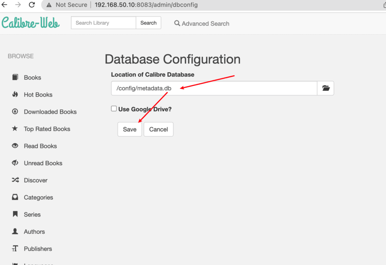Select the Top Rated Books star icon

pyautogui.click(x=15, y=129)
